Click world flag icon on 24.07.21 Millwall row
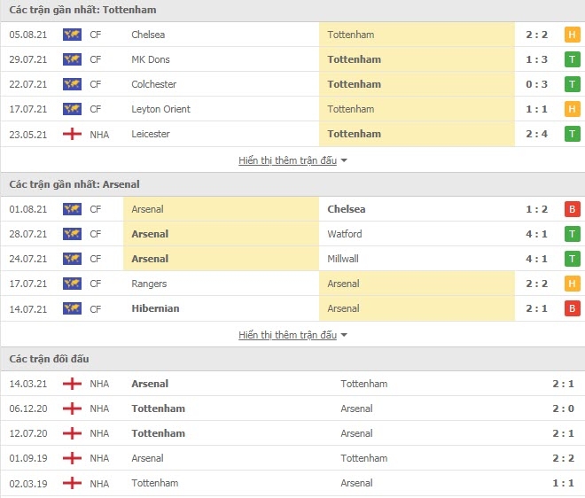Screen dimensions: 585x498 [72, 259]
